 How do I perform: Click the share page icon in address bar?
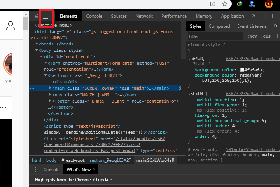pos(213,4)
